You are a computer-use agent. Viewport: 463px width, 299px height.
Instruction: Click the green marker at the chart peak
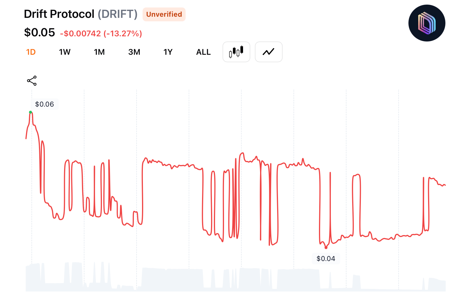(x=31, y=112)
